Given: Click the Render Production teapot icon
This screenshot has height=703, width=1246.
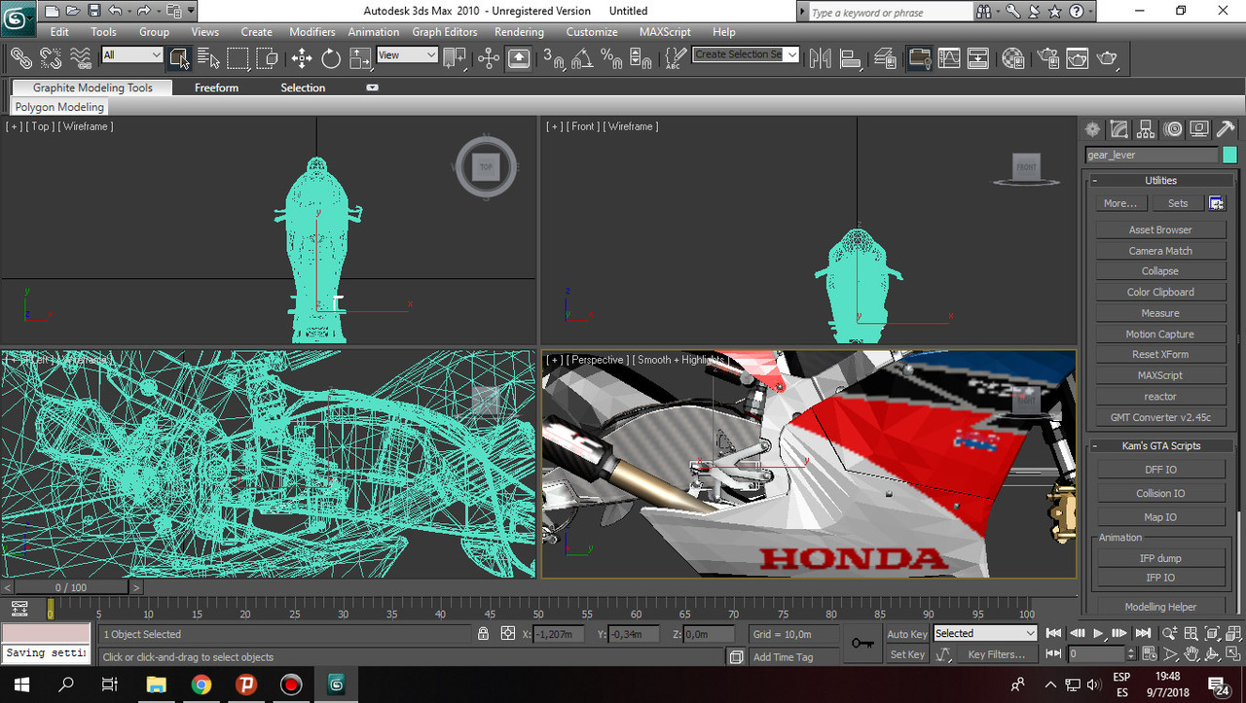Looking at the screenshot, I should [x=1107, y=58].
